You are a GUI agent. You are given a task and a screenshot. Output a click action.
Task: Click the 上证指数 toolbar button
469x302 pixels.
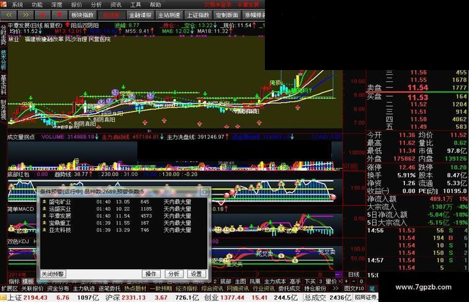(198, 15)
